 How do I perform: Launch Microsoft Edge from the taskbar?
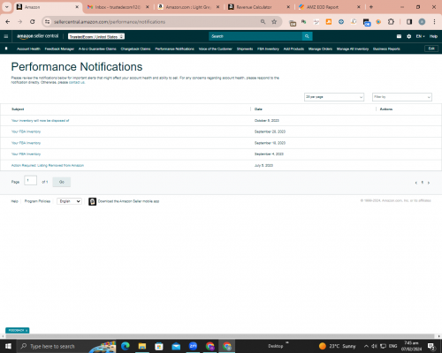pos(126,346)
